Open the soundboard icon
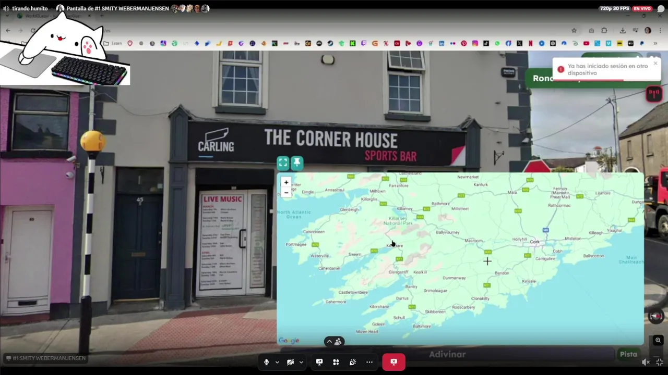 click(x=353, y=362)
